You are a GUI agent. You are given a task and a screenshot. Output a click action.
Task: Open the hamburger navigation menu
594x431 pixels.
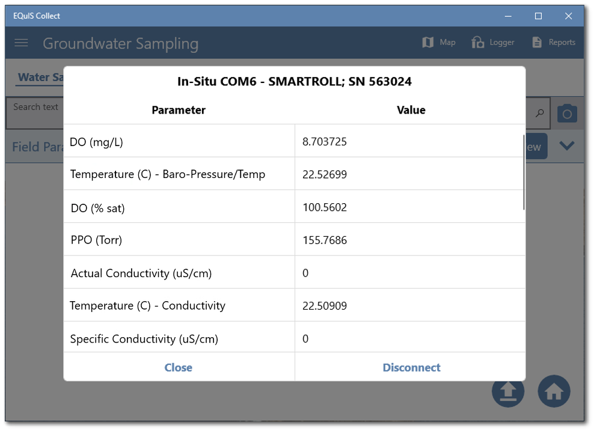click(x=21, y=42)
